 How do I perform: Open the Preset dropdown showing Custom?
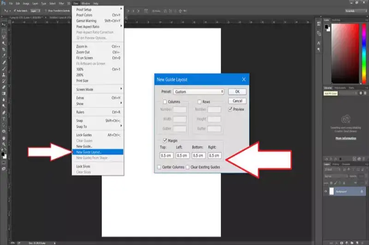pyautogui.click(x=198, y=92)
